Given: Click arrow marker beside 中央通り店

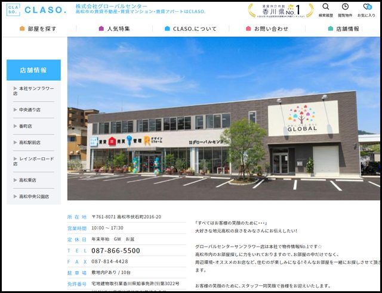Looking at the screenshot, I should pyautogui.click(x=15, y=110).
